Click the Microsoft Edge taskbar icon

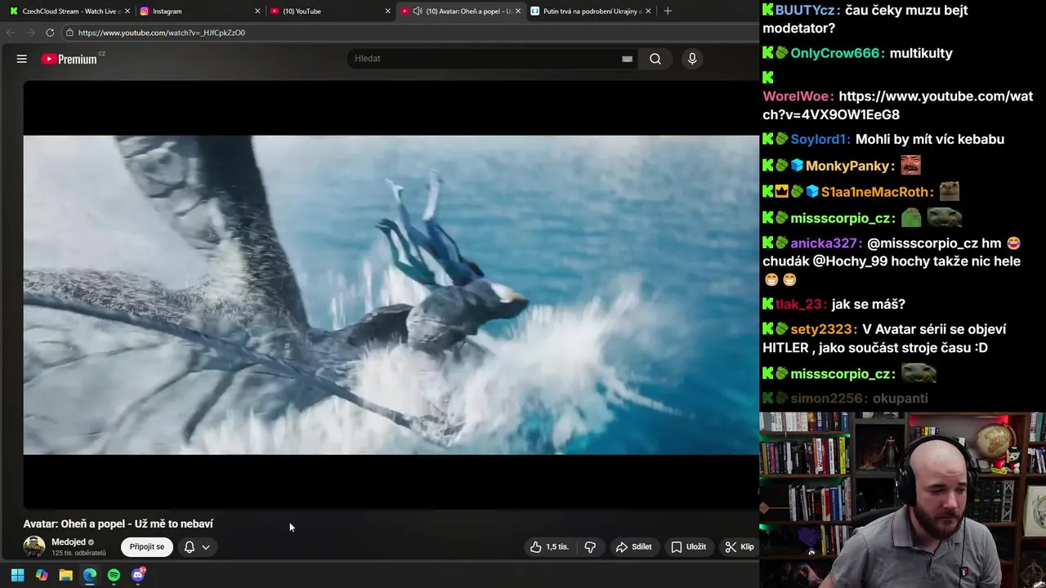[x=90, y=575]
